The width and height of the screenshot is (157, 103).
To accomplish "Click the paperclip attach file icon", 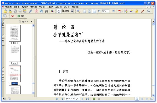I will point(30,11).
